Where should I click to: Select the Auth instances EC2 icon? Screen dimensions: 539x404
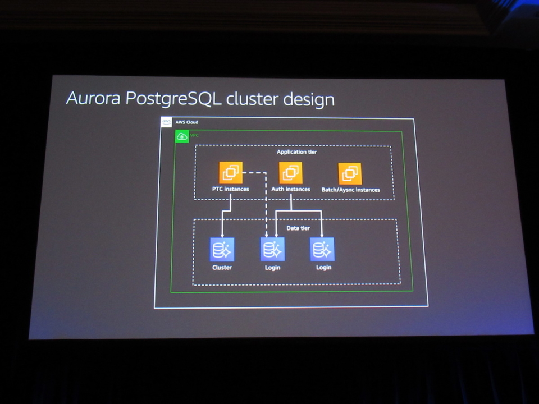click(x=291, y=173)
